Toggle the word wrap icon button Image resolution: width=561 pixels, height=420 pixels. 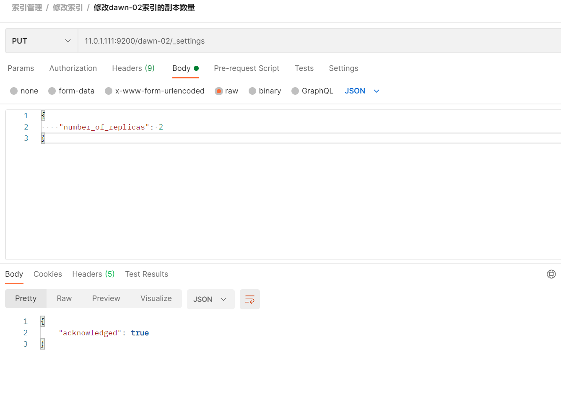pos(250,299)
